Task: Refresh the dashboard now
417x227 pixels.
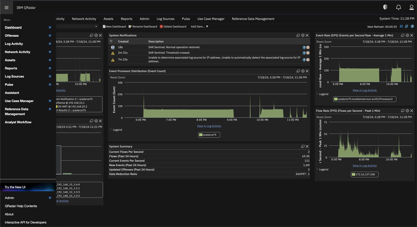Action: tap(407, 26)
